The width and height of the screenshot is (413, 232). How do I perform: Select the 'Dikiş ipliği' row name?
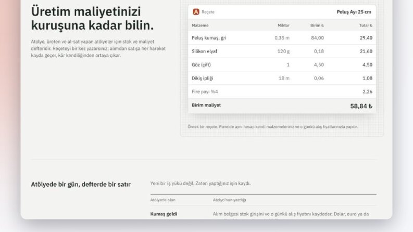pos(202,78)
